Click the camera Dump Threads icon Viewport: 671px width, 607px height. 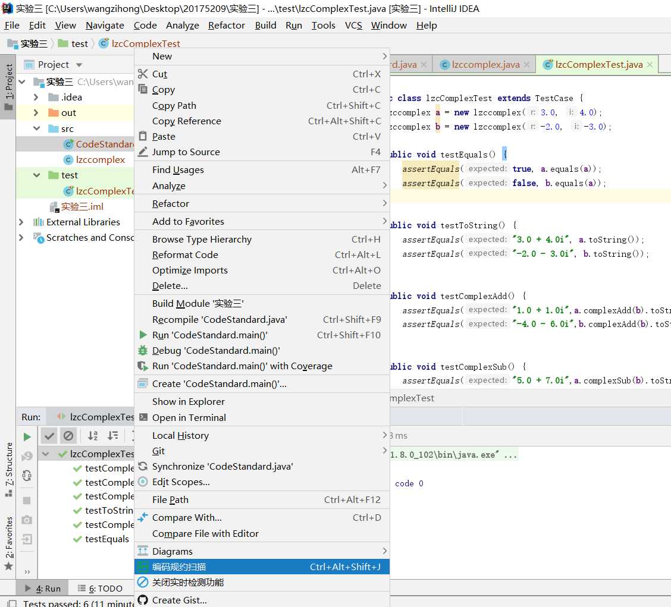tap(27, 520)
